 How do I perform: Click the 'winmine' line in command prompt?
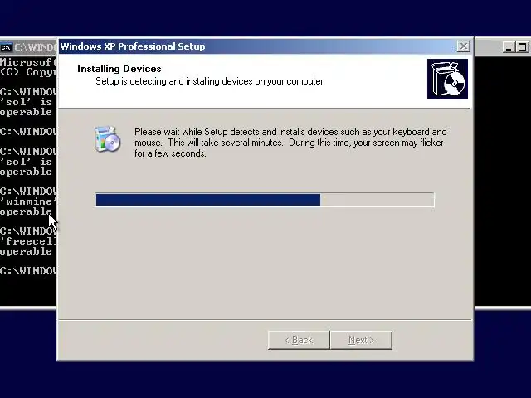pyautogui.click(x=29, y=201)
